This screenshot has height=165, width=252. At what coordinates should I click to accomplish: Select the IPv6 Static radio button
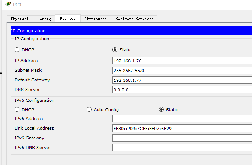(x=162, y=110)
